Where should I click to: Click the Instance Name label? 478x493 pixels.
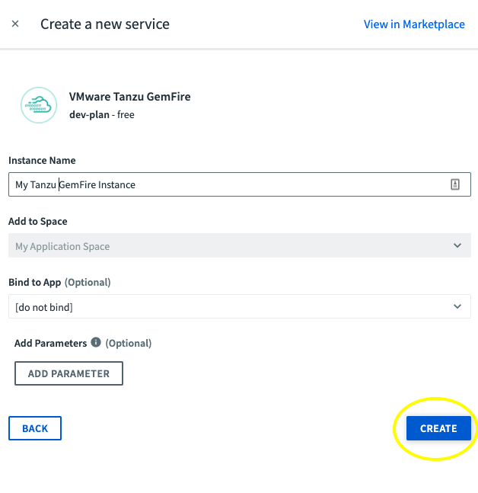(42, 161)
